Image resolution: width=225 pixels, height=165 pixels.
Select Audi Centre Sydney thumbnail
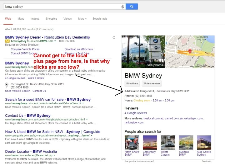(x=204, y=142)
